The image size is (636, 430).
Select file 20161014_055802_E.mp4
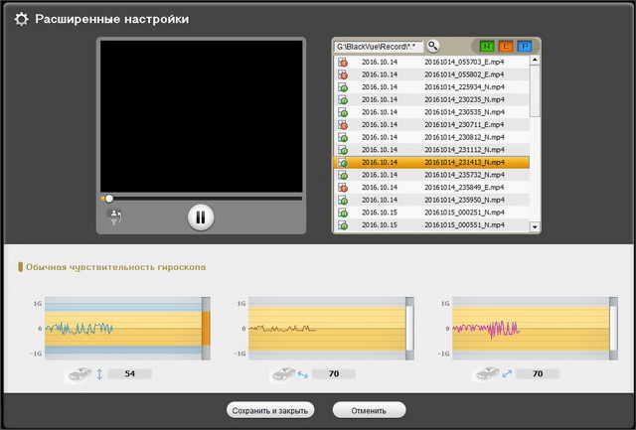[x=431, y=74]
